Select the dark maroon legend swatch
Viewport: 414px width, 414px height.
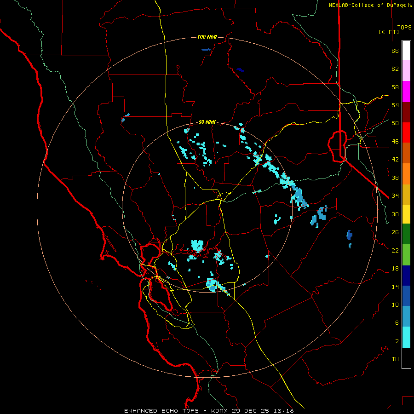coord(406,112)
